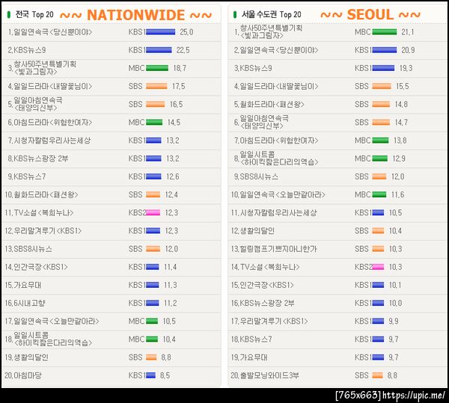Click the rating value 11.6

point(398,195)
